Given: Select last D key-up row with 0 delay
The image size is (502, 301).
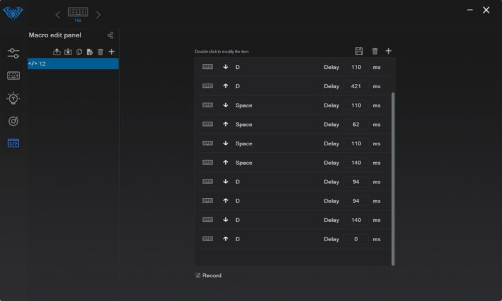Looking at the screenshot, I should pyautogui.click(x=293, y=239).
